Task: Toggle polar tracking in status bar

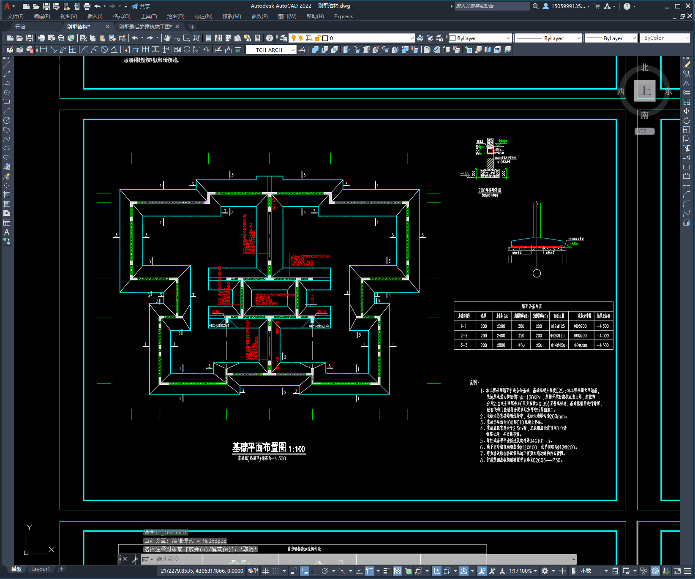Action: pyautogui.click(x=325, y=571)
